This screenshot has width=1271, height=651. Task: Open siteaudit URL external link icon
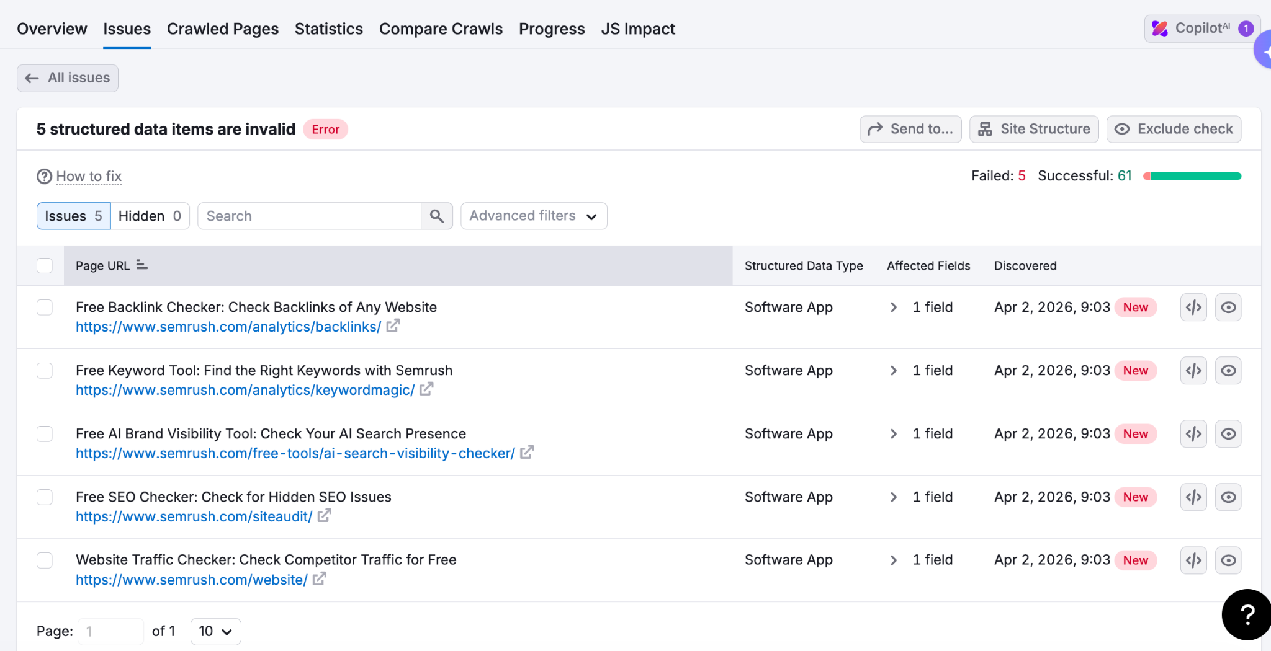pos(324,515)
